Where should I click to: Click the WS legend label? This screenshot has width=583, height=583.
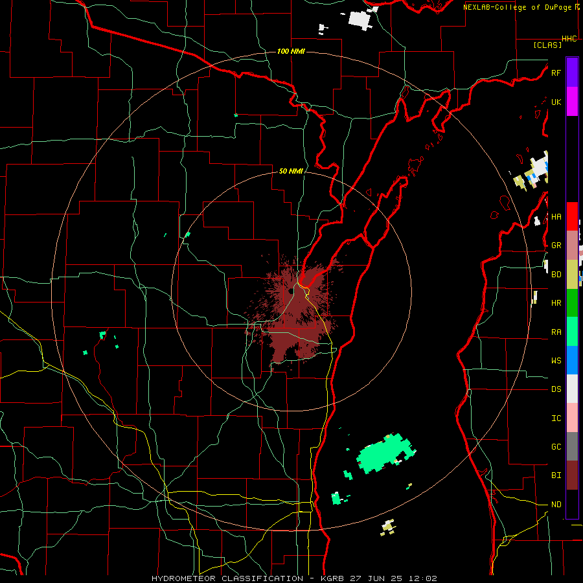click(x=556, y=361)
